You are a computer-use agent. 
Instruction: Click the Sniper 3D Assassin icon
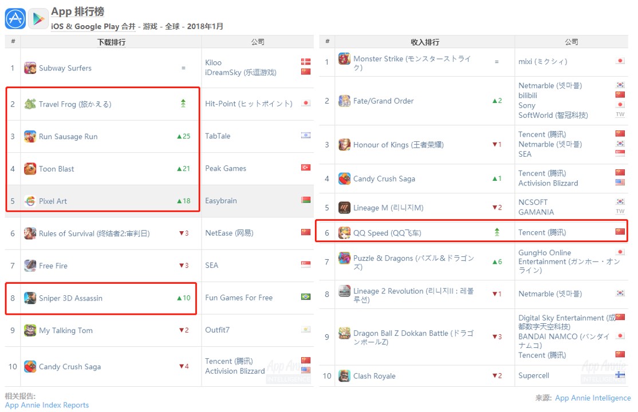30,298
